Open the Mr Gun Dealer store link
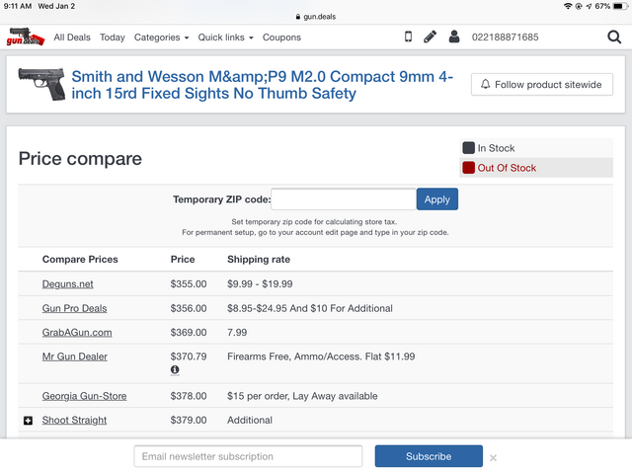 (x=75, y=356)
